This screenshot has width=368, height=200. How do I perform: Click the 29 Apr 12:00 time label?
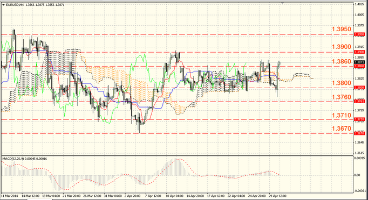tap(278, 196)
